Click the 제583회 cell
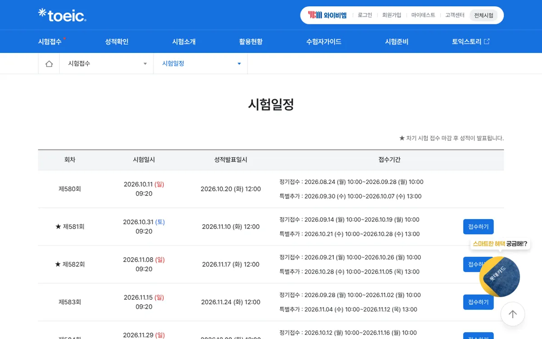 point(70,302)
